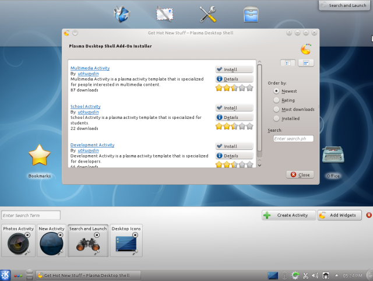This screenshot has height=281, width=373.
Task: Open the file cabinet launcher icon
Action: click(x=251, y=14)
